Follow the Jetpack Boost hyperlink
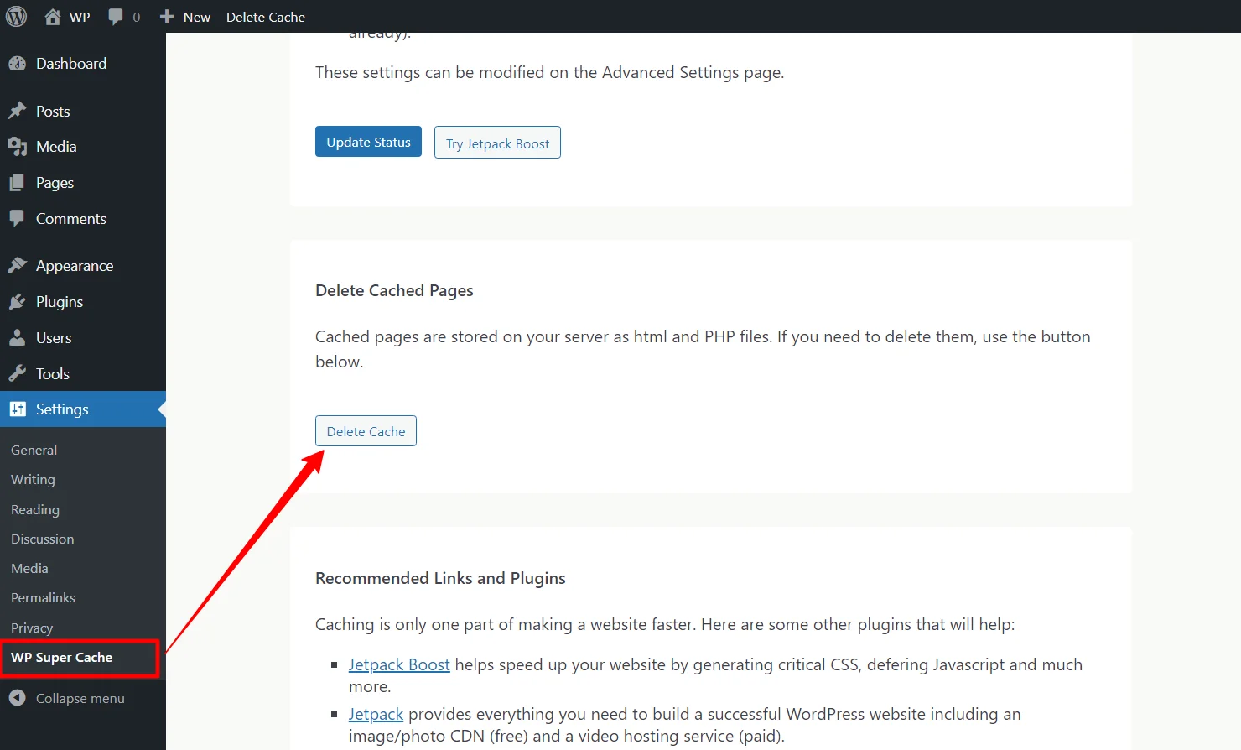This screenshot has width=1241, height=750. pos(399,664)
